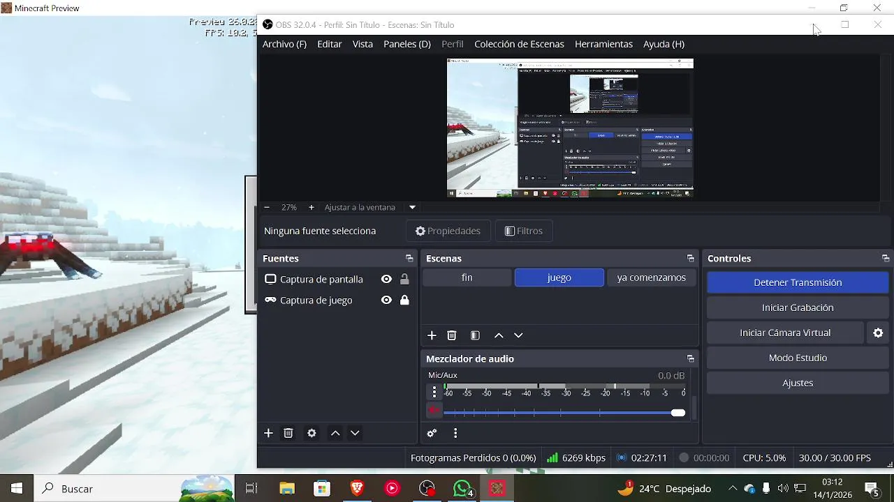Move source down arrow in Fuentes toolbar
The height and width of the screenshot is (502, 894).
[x=355, y=433]
